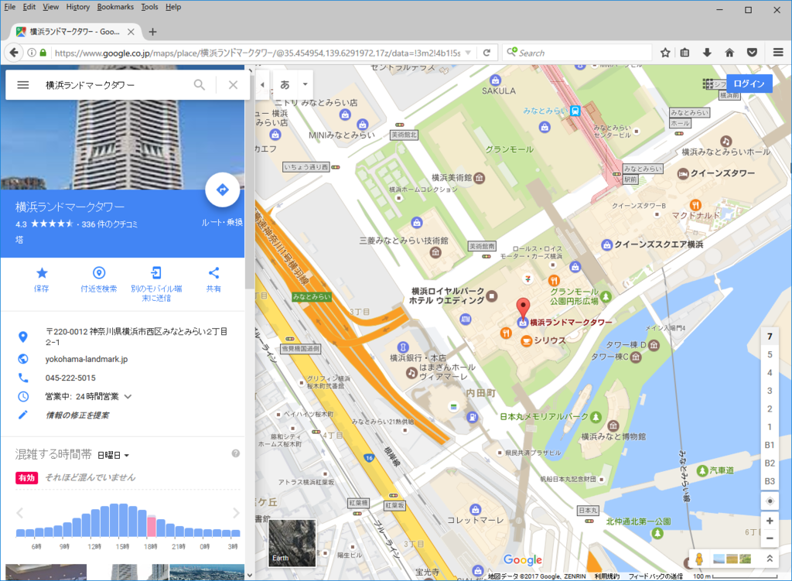Open the Tools menu
Screen dimensions: 792x581
coord(149,7)
